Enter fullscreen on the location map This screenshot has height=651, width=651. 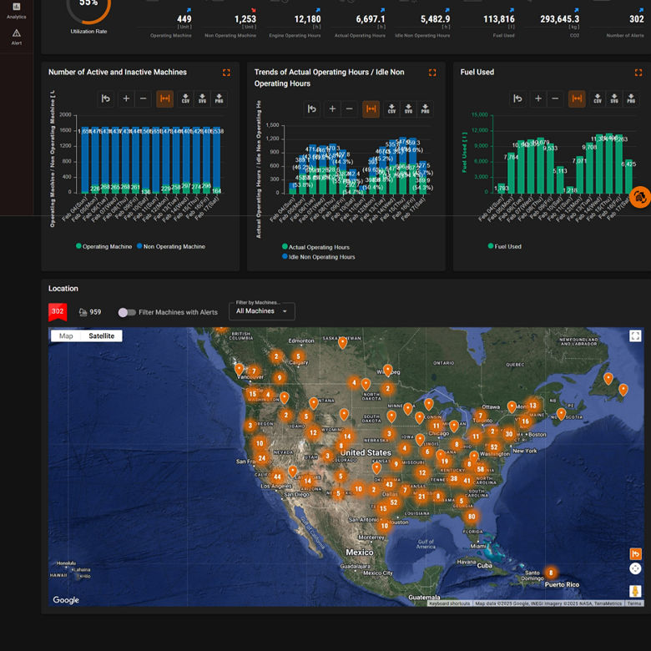tap(635, 336)
